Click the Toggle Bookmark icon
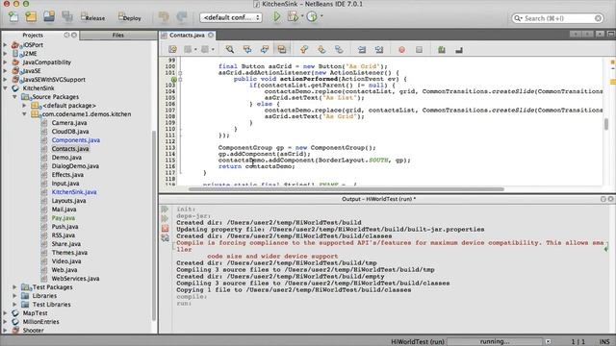 click(x=339, y=49)
